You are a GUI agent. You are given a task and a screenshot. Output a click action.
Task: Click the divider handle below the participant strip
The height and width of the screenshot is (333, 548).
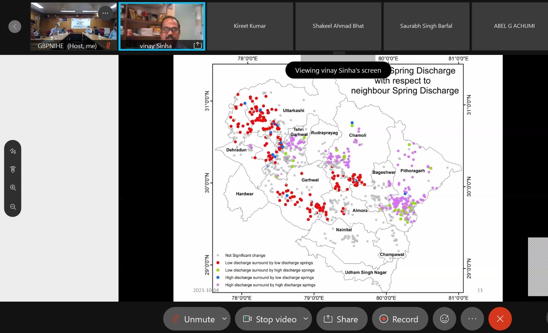tap(339, 53)
